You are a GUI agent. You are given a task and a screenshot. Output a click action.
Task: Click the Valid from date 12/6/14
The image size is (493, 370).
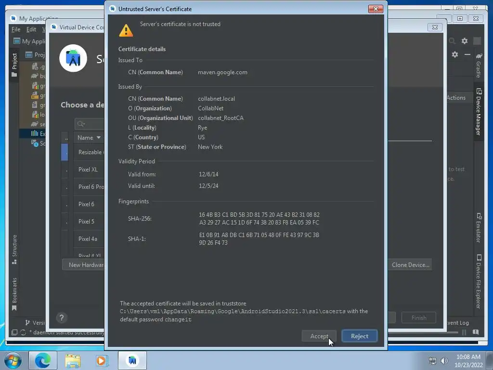pyautogui.click(x=208, y=174)
